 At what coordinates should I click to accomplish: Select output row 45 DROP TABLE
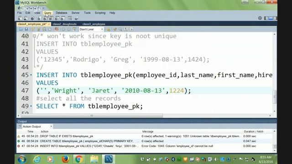(x=144, y=136)
